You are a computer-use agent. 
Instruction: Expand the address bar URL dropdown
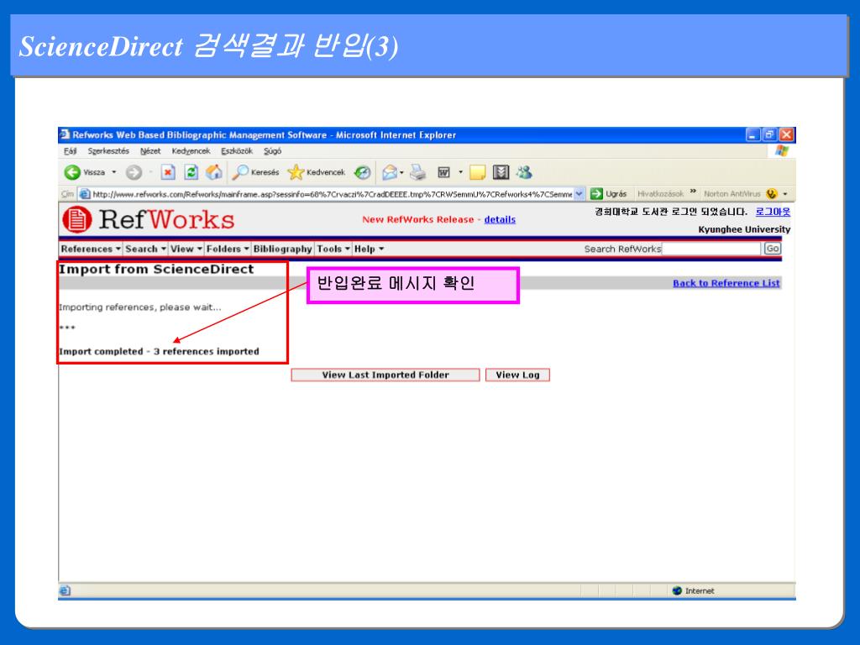click(579, 194)
